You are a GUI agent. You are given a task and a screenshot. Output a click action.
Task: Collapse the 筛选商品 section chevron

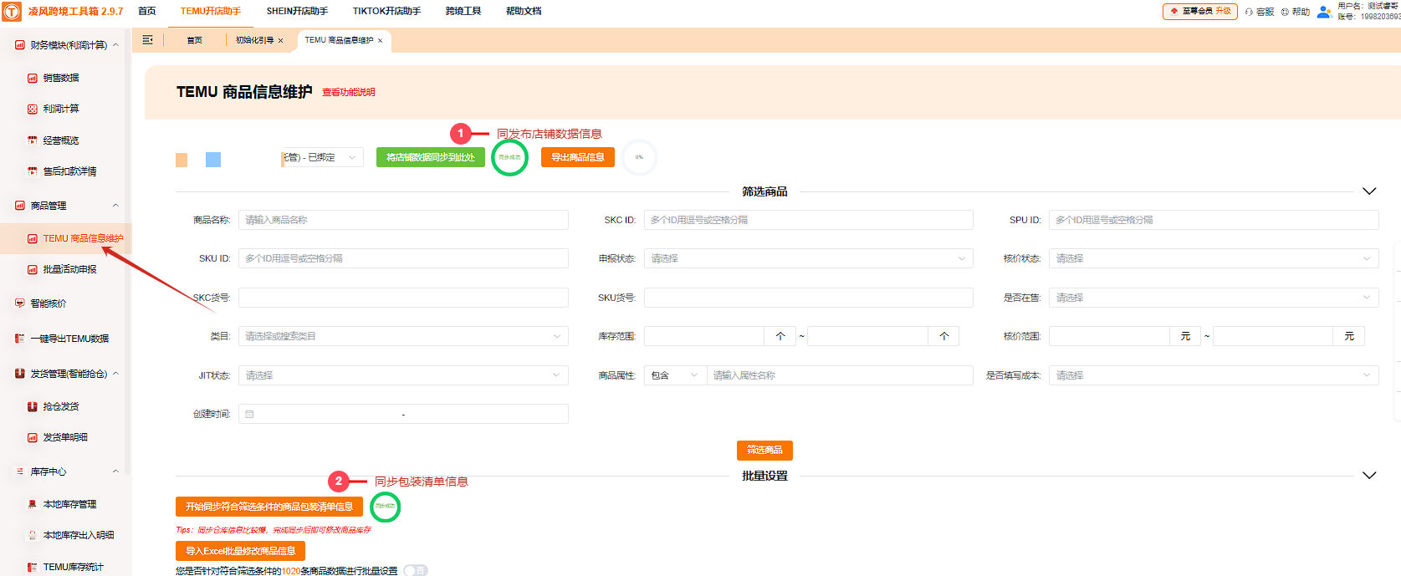click(x=1369, y=191)
